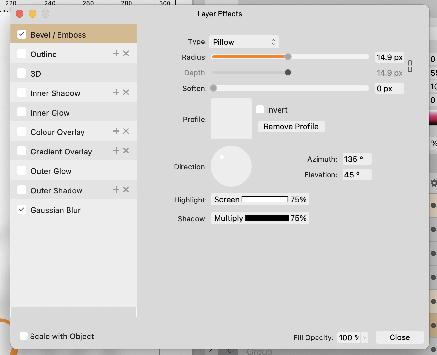Viewport: 437px width, 355px height.
Task: Remove Outer Shadow using its X icon
Action: tap(126, 190)
